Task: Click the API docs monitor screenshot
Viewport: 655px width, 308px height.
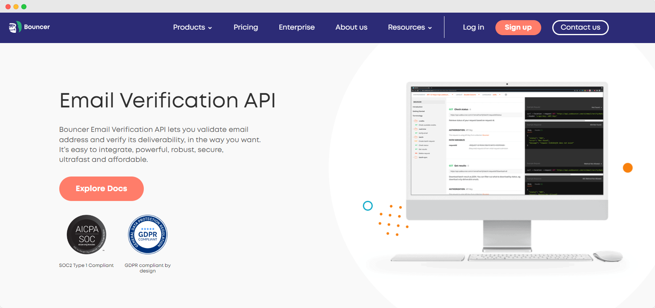Action: point(507,141)
